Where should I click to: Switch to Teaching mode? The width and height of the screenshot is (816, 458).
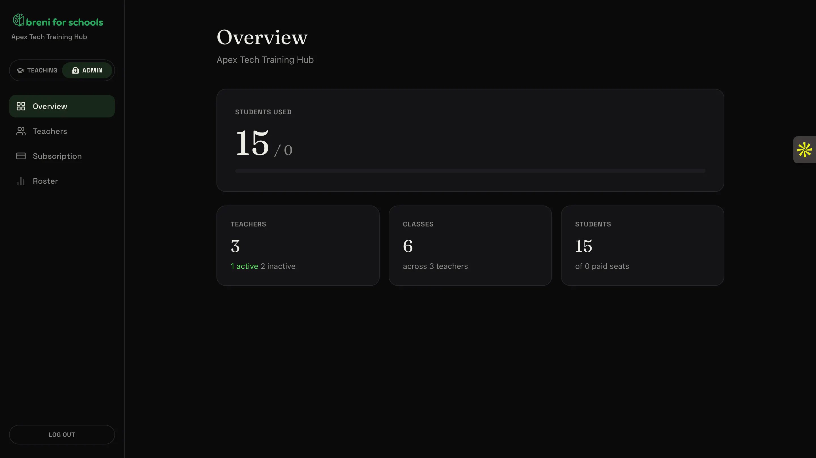[x=37, y=70]
